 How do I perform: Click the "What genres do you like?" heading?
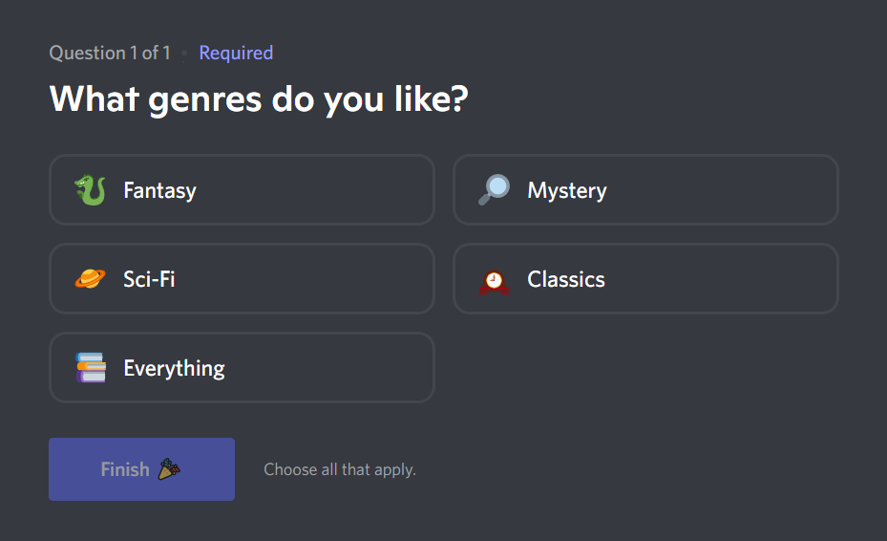coord(258,99)
